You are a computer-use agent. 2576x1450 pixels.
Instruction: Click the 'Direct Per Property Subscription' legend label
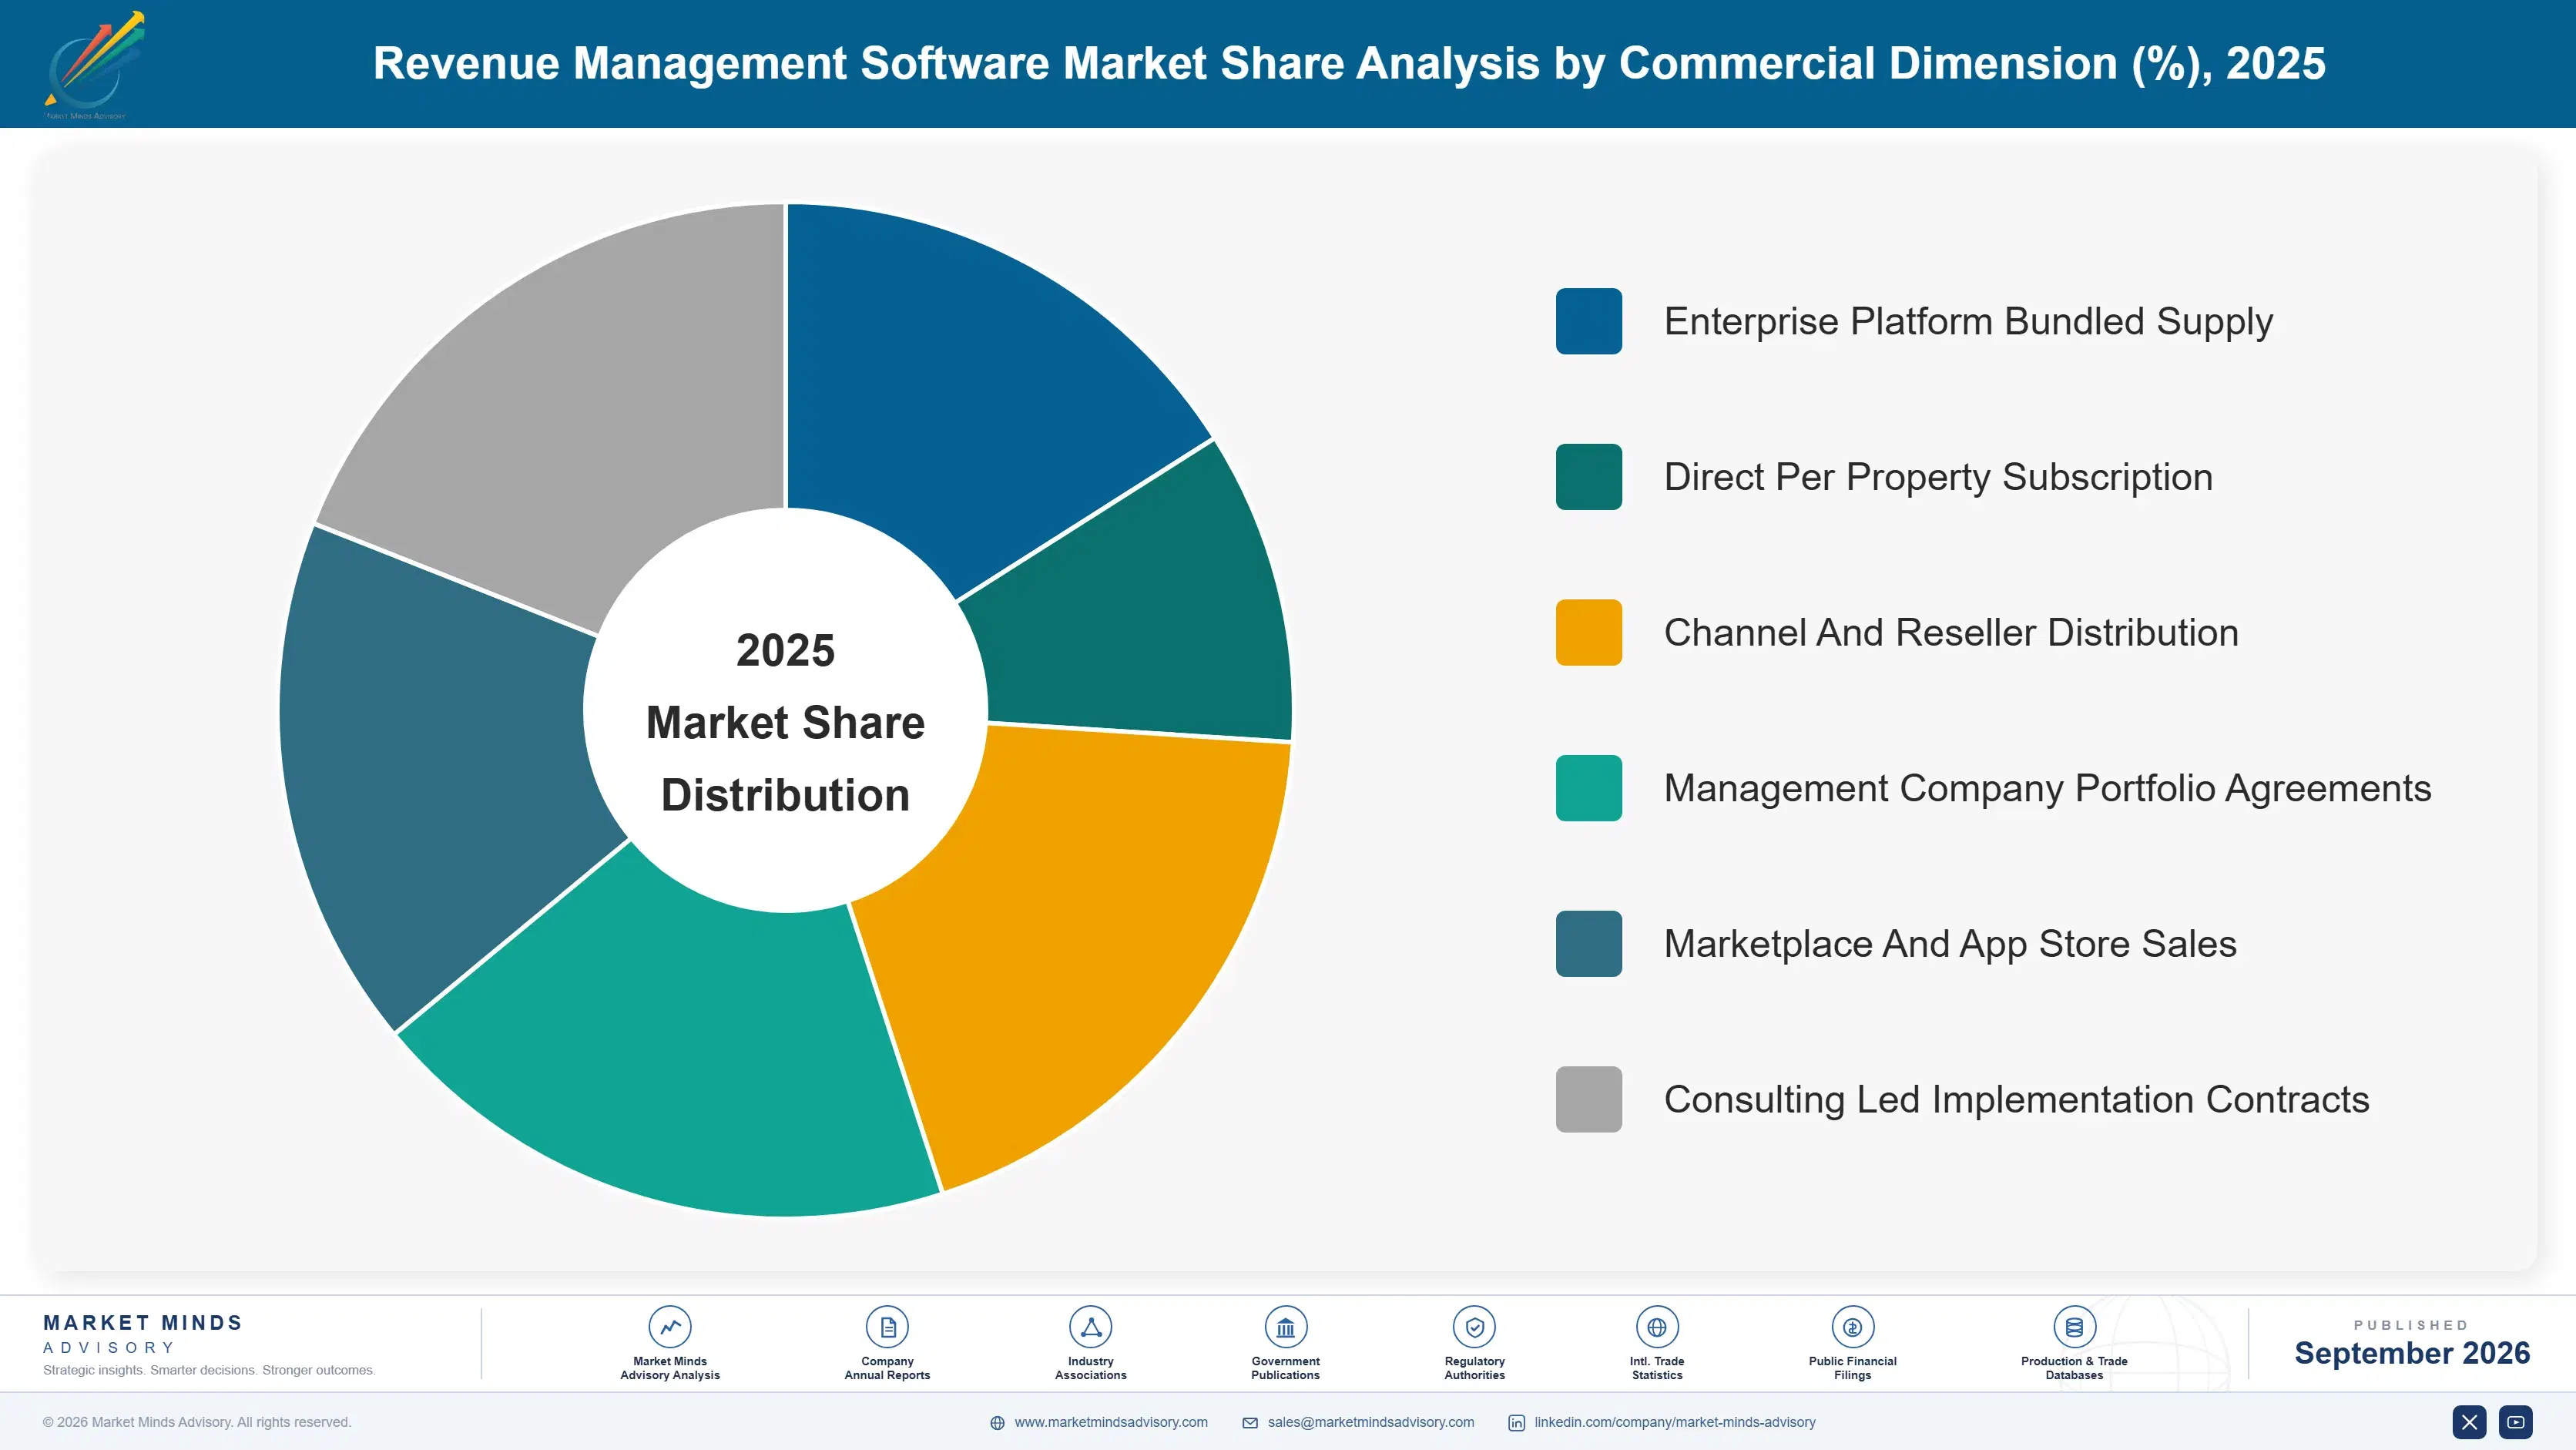[1938, 478]
